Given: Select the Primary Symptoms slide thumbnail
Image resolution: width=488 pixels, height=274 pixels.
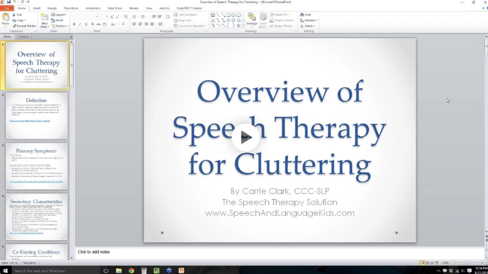Looking at the screenshot, I should tap(36, 166).
